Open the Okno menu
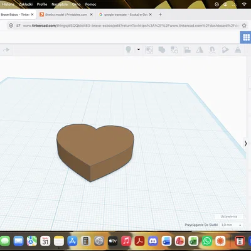 tap(77, 4)
